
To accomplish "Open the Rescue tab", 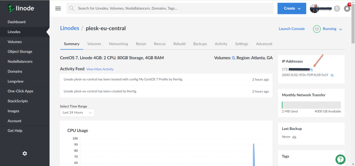I will (x=160, y=44).
